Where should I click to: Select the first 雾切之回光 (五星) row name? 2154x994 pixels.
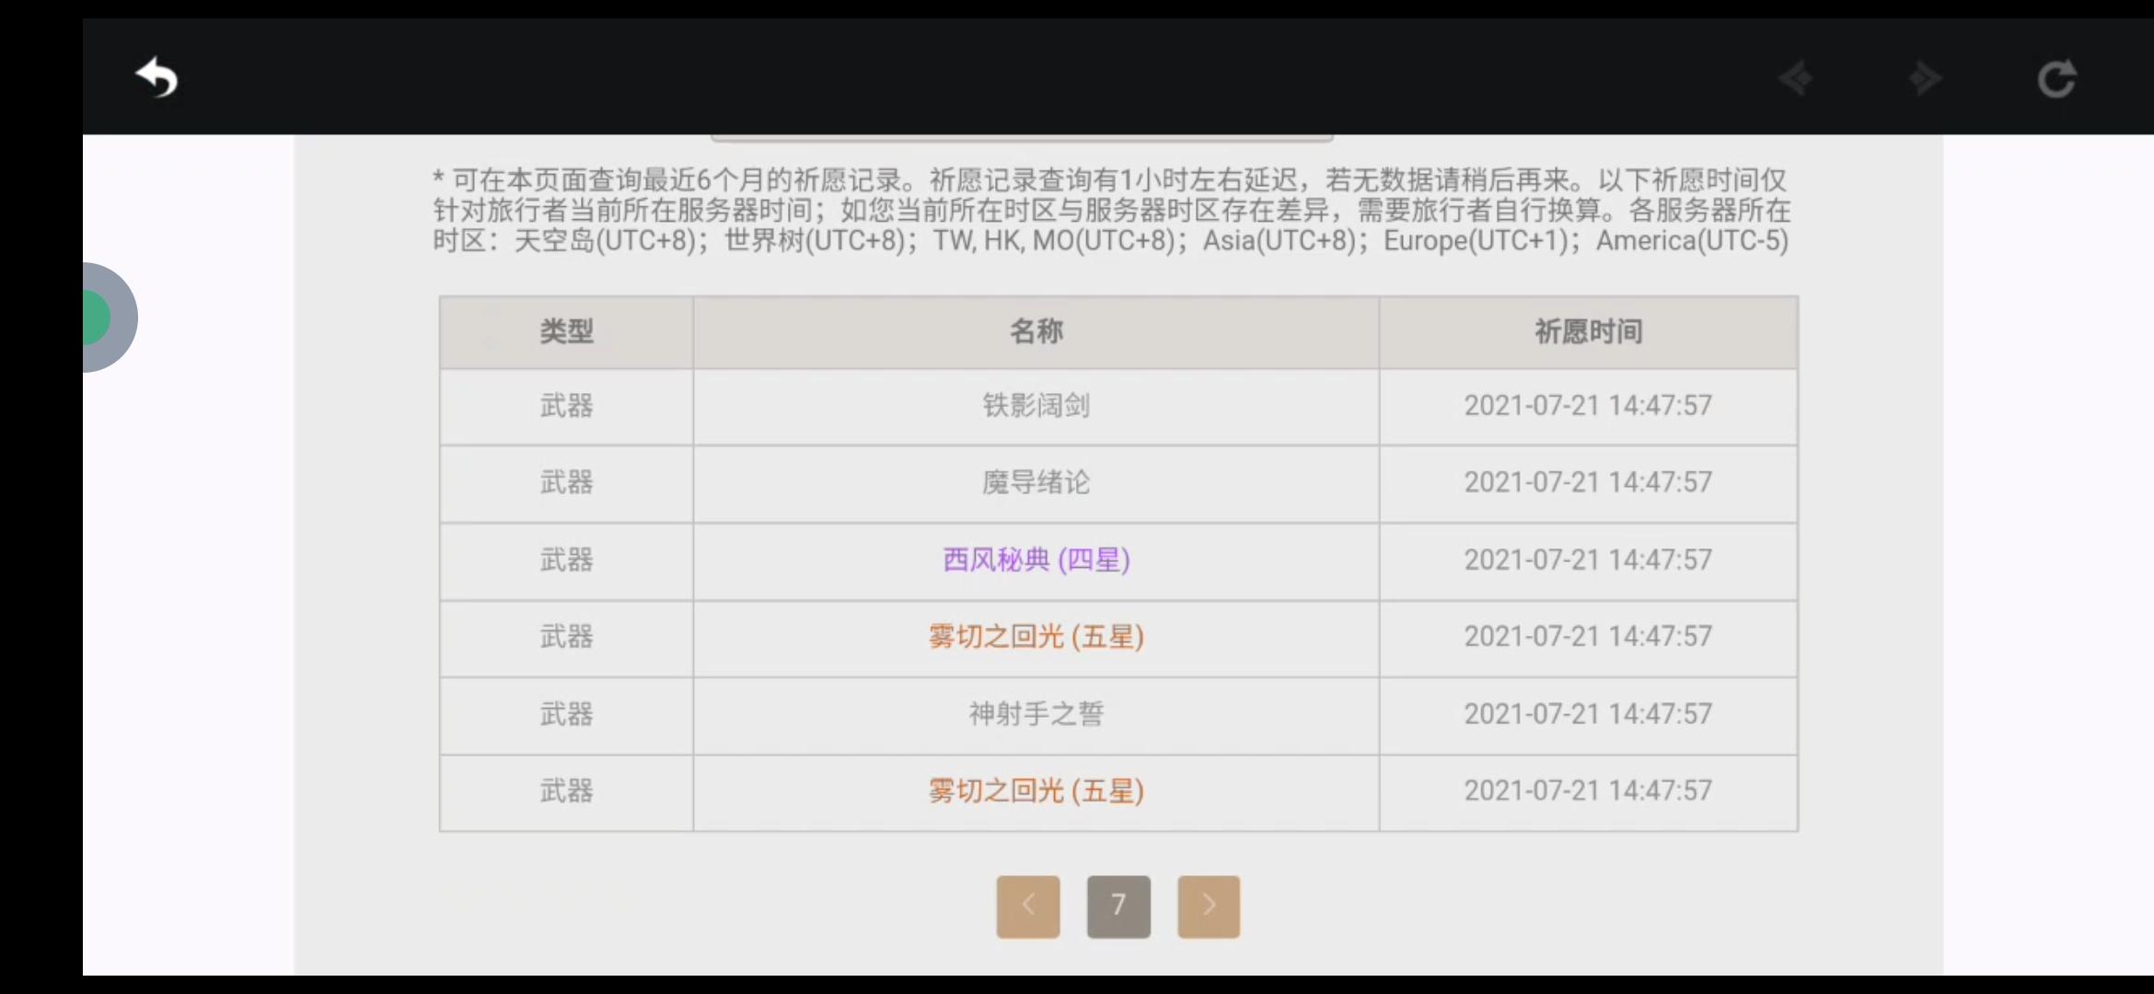1036,637
